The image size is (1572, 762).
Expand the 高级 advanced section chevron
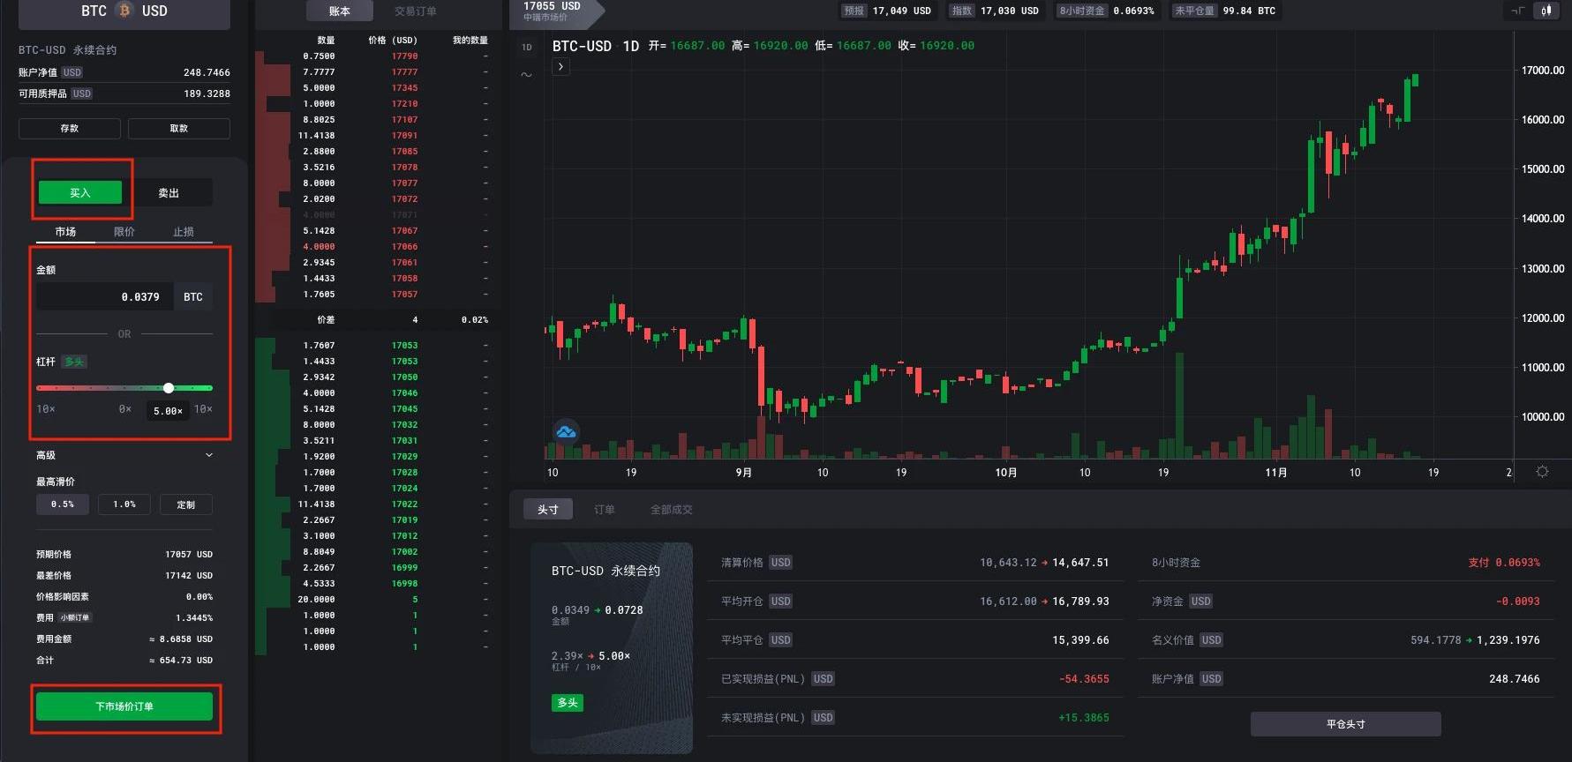coord(209,455)
